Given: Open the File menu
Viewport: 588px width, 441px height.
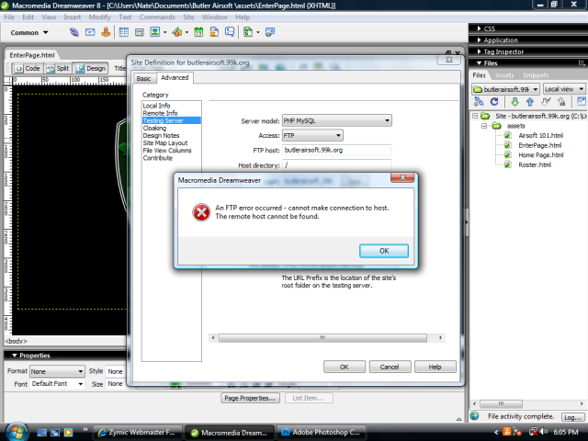Looking at the screenshot, I should coord(9,17).
